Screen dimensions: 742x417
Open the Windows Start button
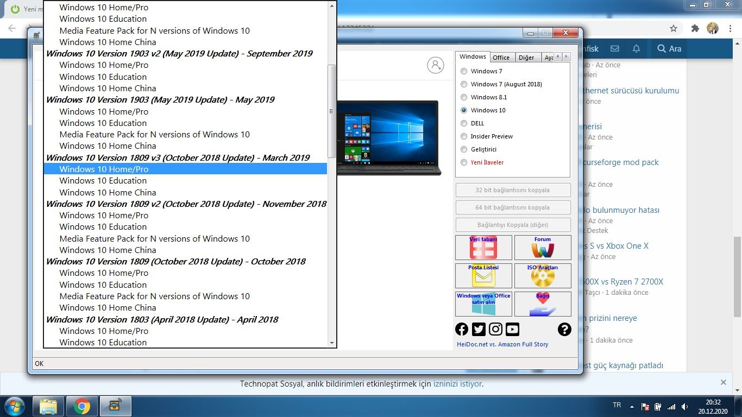pyautogui.click(x=14, y=406)
